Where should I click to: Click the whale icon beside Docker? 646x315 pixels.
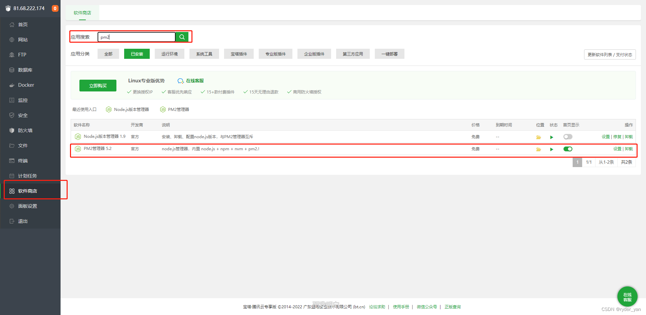(12, 85)
